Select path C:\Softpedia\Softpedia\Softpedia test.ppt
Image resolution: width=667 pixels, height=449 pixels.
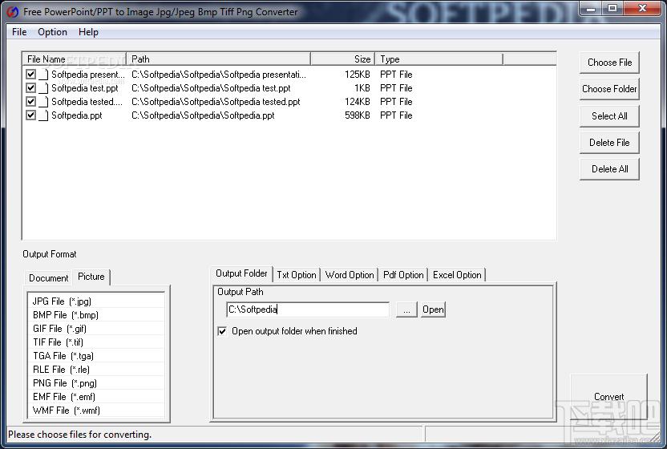click(211, 88)
